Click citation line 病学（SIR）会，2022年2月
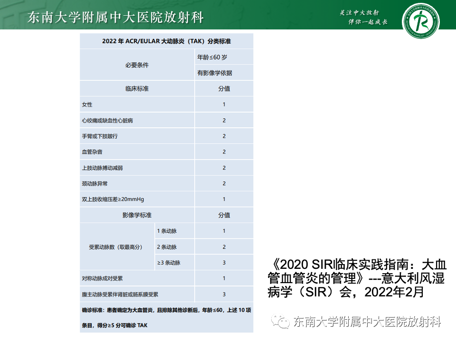456x342 pixels. point(345,292)
